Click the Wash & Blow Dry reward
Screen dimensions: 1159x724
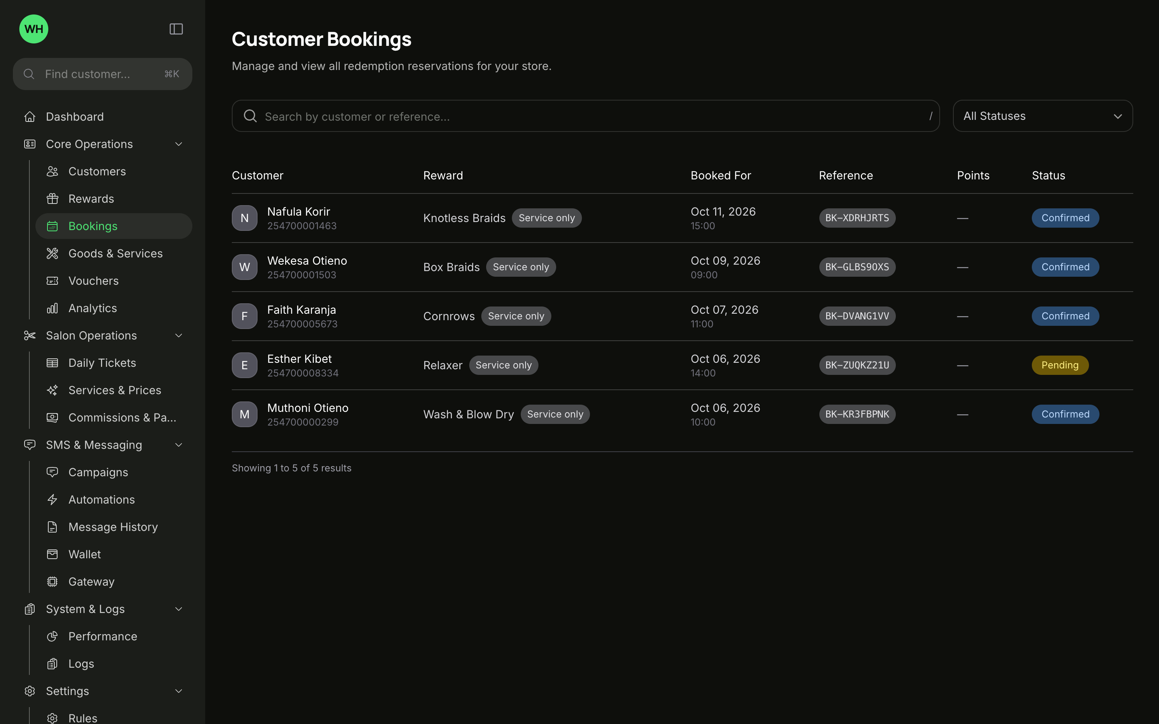click(x=468, y=414)
